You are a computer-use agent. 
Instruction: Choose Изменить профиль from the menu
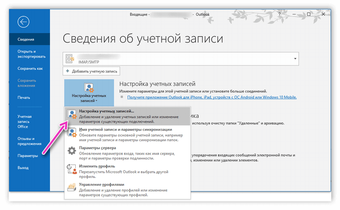[x=127, y=171]
